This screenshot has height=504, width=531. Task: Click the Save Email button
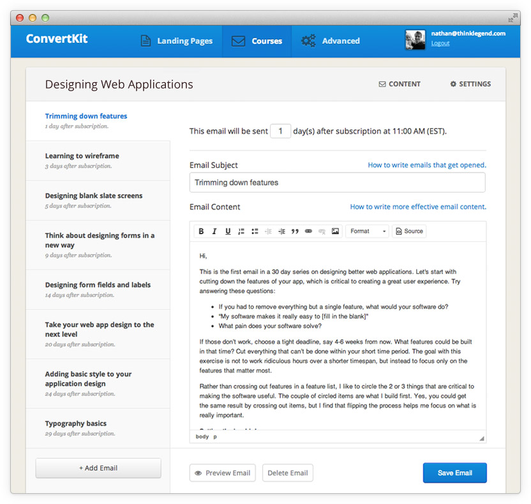[454, 473]
